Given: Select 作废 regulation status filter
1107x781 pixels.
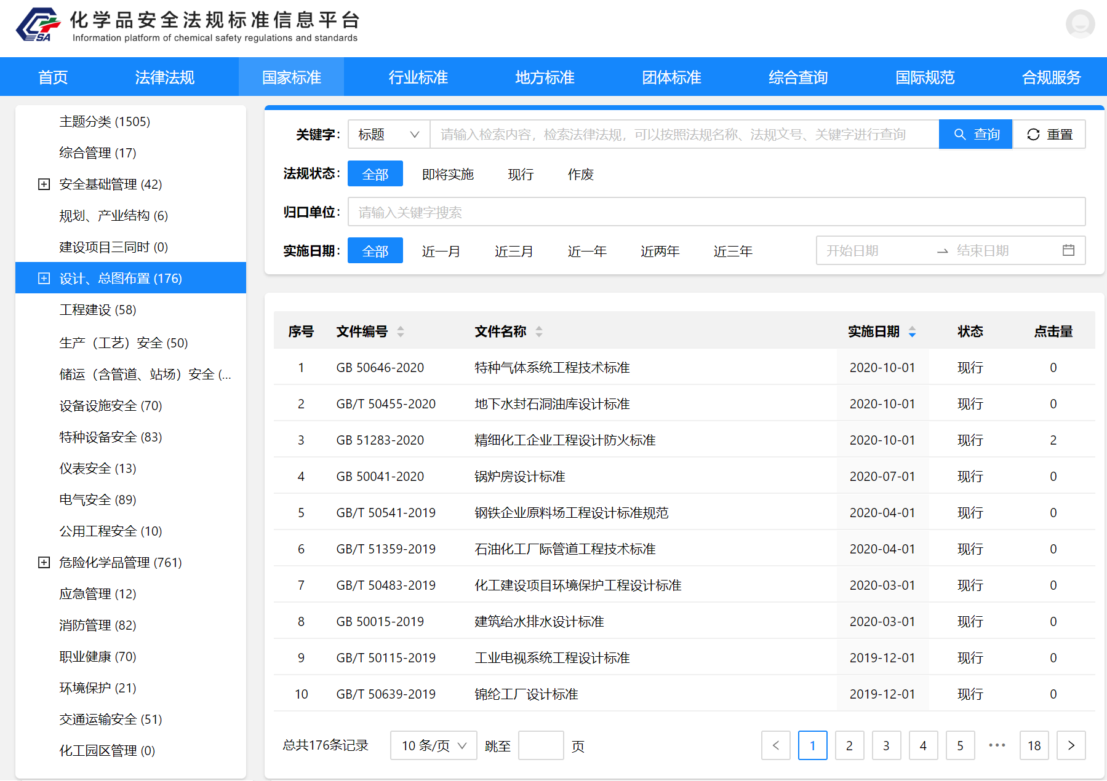Looking at the screenshot, I should pyautogui.click(x=580, y=175).
